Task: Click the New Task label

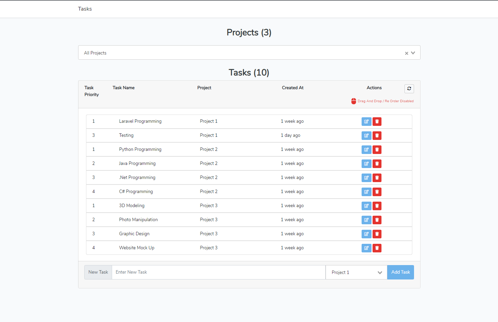Action: pos(98,272)
